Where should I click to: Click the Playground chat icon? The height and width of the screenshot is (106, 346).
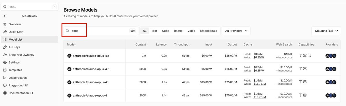[5, 85]
